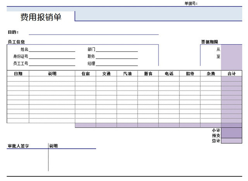The image size is (248, 181).
Task: Click the 员工工号 input field
Action: point(52,64)
